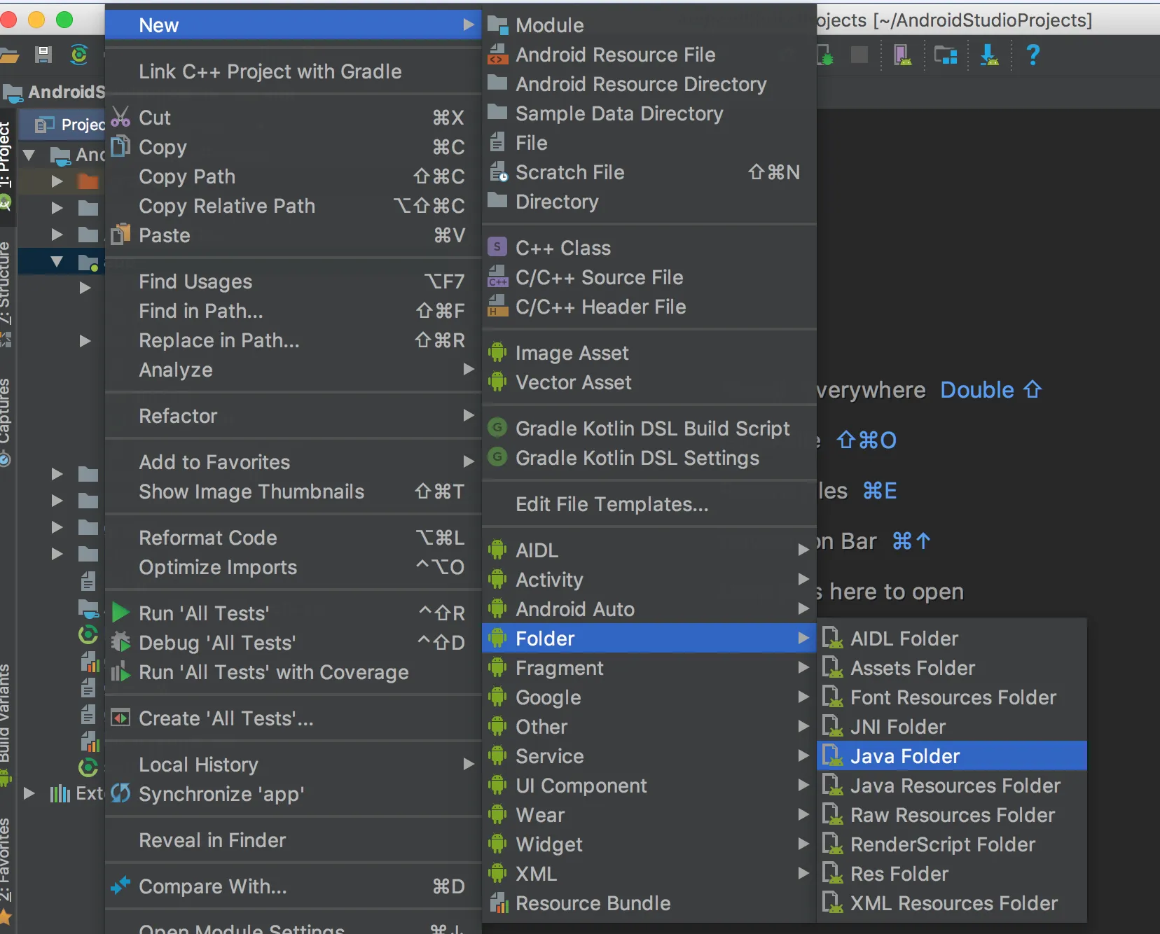Select Reformat Code
Image resolution: width=1160 pixels, height=934 pixels.
[x=293, y=538]
